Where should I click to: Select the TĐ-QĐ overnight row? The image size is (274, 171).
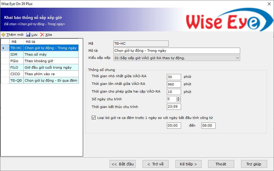[x=44, y=80]
